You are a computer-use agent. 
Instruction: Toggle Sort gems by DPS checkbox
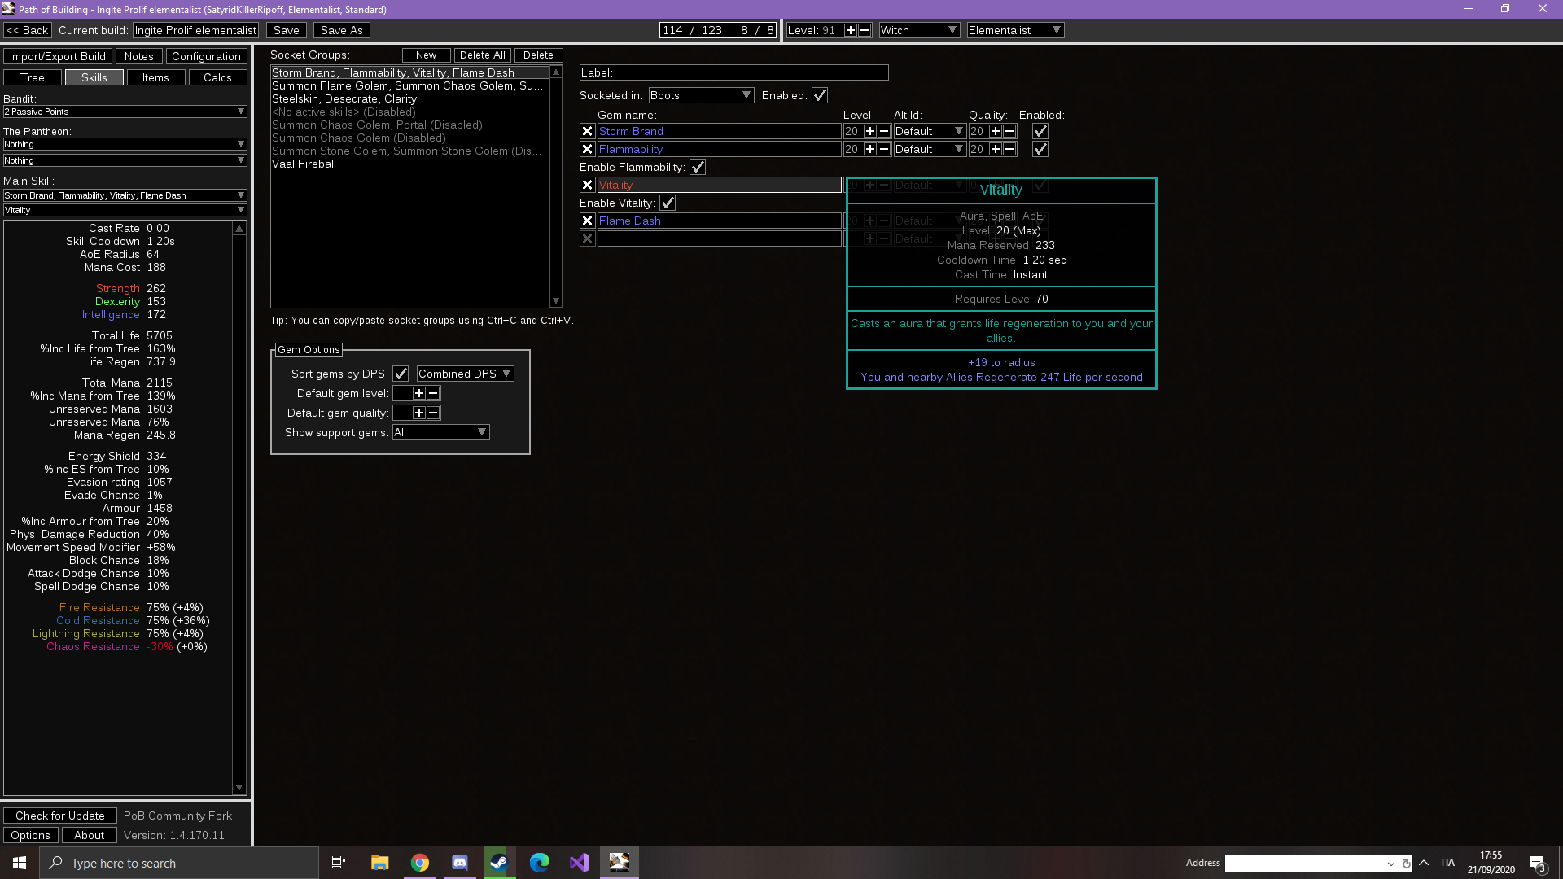(401, 374)
